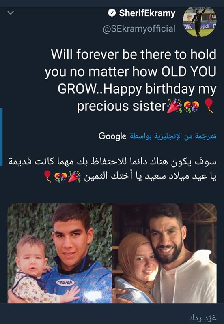The height and width of the screenshot is (324, 224).
Task: Click the Google translation logo
Action: [x=112, y=136]
